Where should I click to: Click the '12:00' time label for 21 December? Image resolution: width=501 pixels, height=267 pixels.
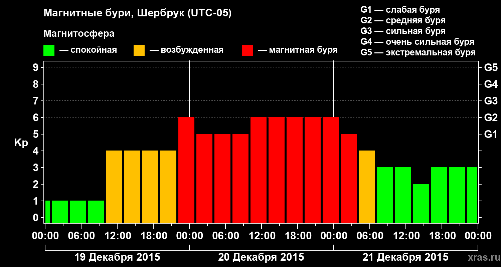click(406, 236)
